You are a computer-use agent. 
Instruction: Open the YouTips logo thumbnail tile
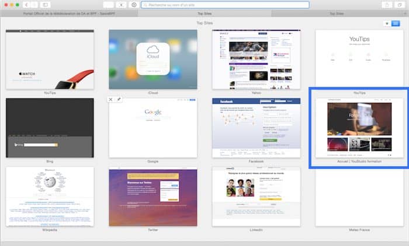click(x=359, y=59)
